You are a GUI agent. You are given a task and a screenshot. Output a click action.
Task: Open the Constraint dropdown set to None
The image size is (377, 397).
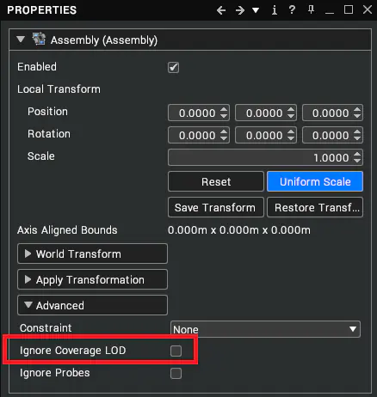[x=265, y=329]
